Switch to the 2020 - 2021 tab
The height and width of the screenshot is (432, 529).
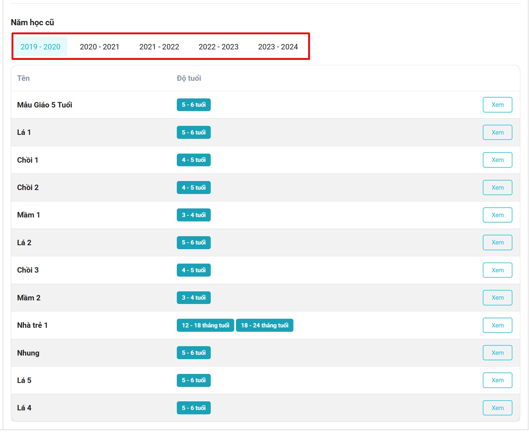tap(99, 47)
